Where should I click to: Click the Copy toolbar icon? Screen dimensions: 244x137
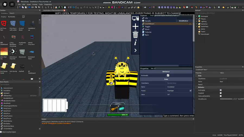point(23,7)
